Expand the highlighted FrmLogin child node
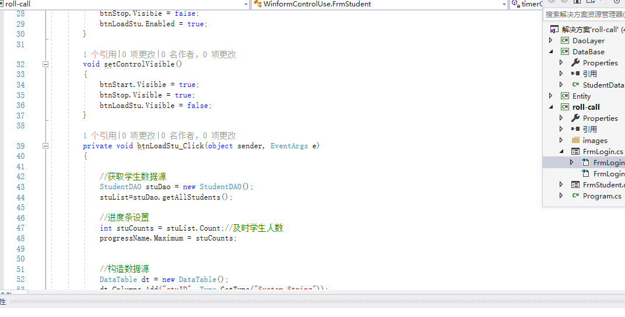 [571, 162]
